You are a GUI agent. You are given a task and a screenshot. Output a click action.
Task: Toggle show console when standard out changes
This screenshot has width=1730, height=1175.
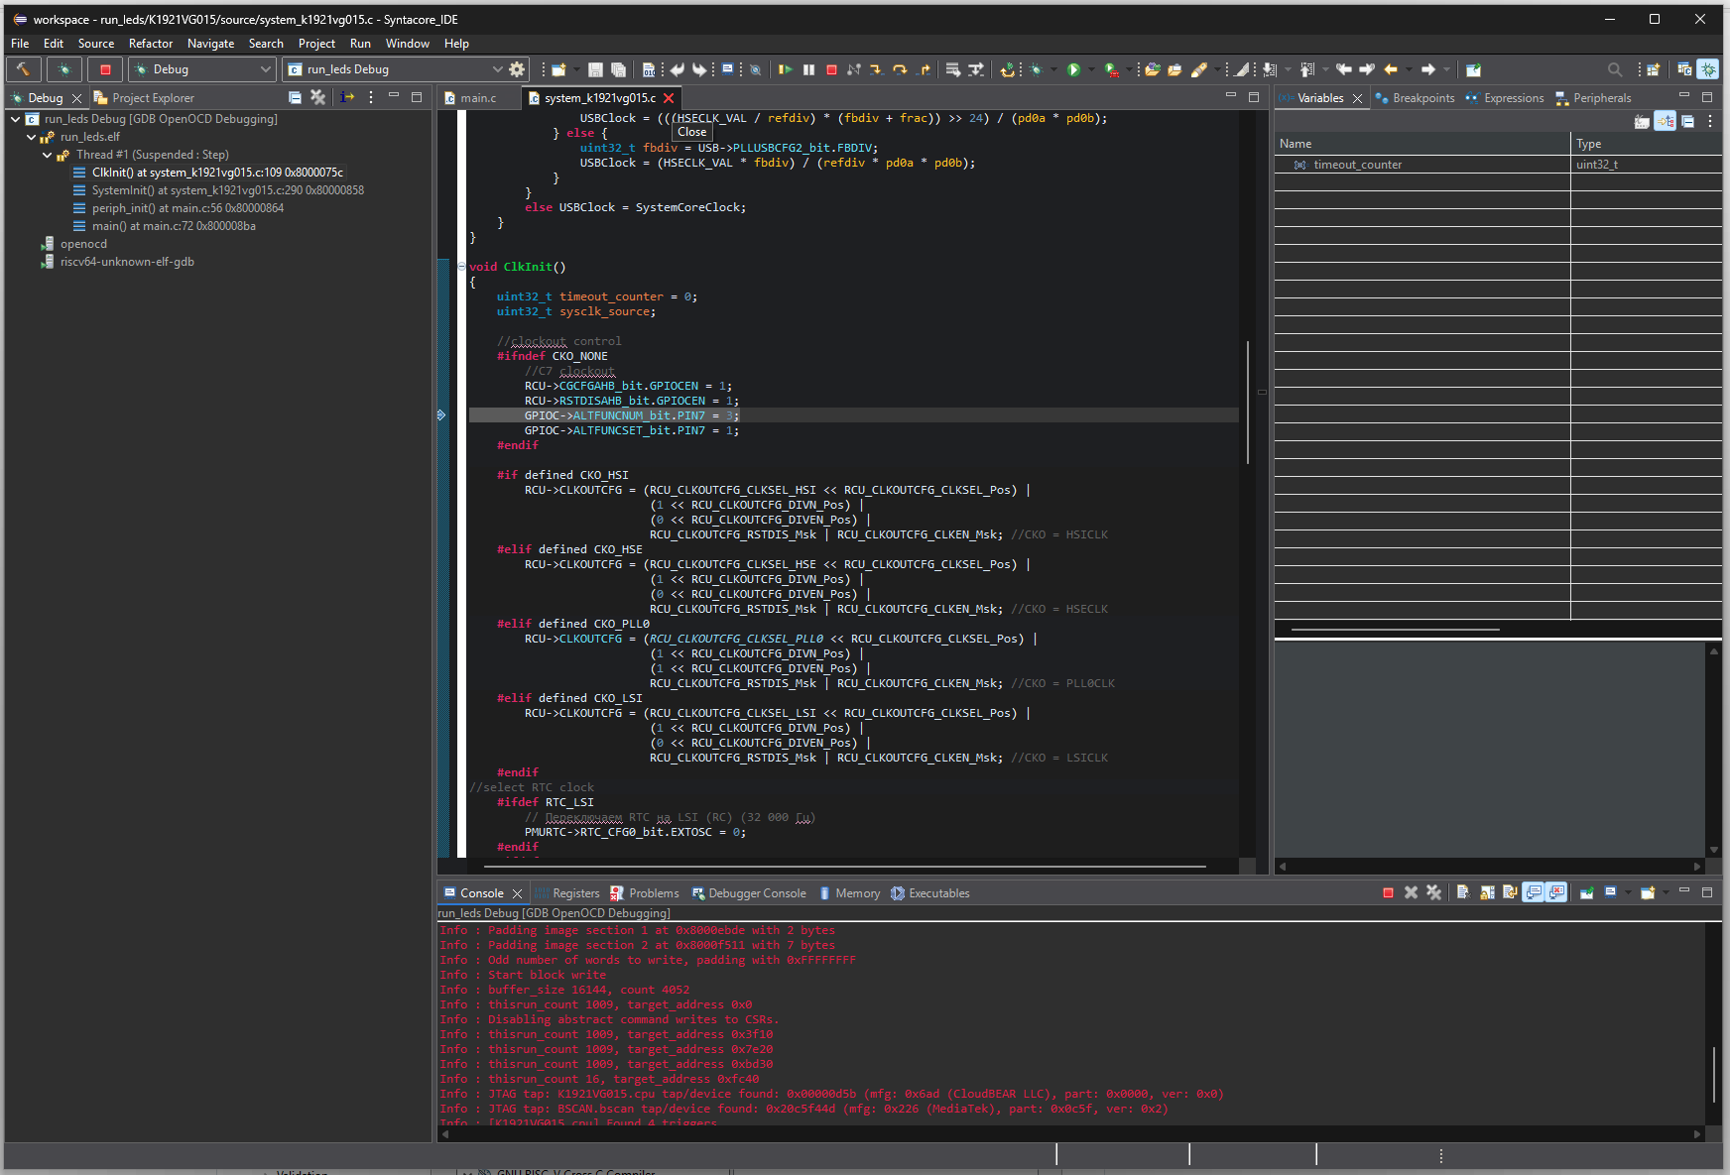tap(1534, 893)
